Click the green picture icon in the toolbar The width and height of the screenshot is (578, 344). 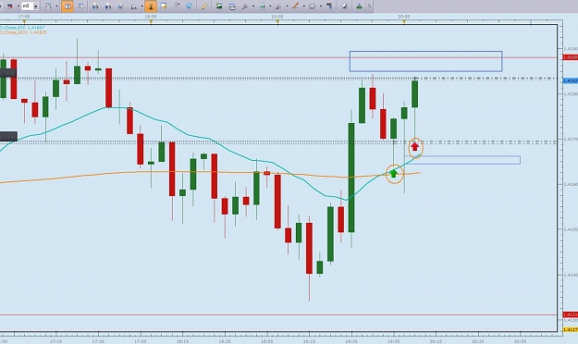point(219,6)
